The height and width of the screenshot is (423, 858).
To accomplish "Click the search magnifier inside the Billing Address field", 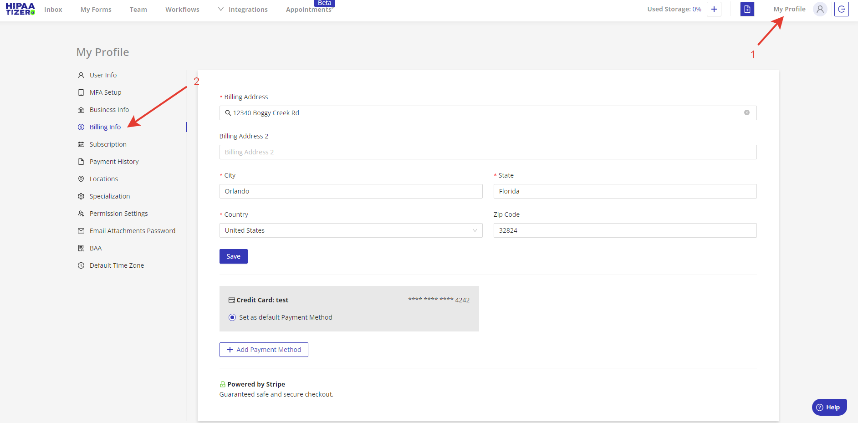I will [228, 112].
